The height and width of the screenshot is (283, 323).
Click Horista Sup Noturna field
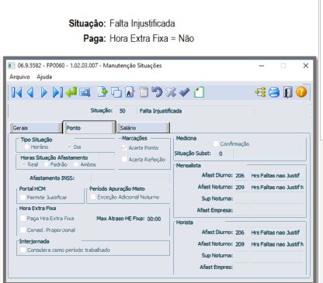pyautogui.click(x=241, y=255)
